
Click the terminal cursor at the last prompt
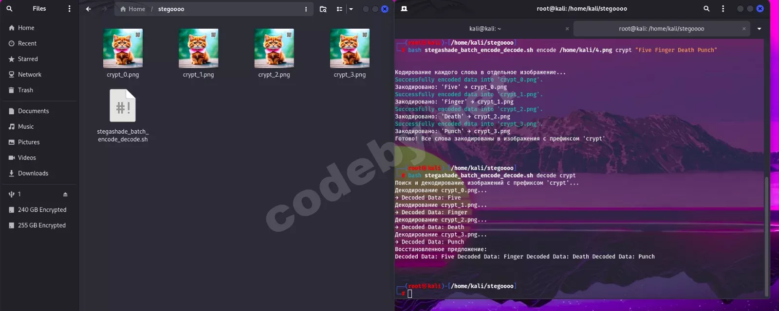[x=410, y=294]
